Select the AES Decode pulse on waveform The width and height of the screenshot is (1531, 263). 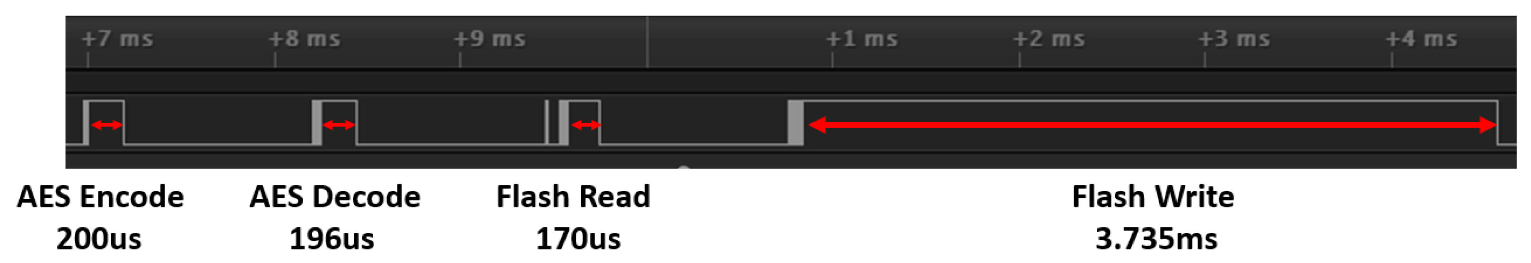point(335,122)
